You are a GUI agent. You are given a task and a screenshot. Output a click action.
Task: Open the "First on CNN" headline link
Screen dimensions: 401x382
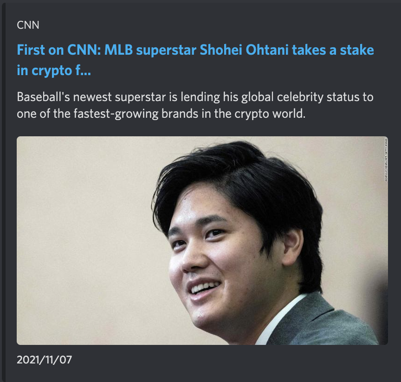click(x=195, y=50)
